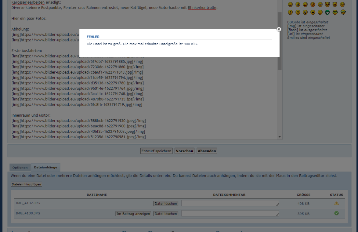Image resolution: width=358 pixels, height=232 pixels.
Task: Insert the exclamation mark smiley
Action: pos(290,12)
